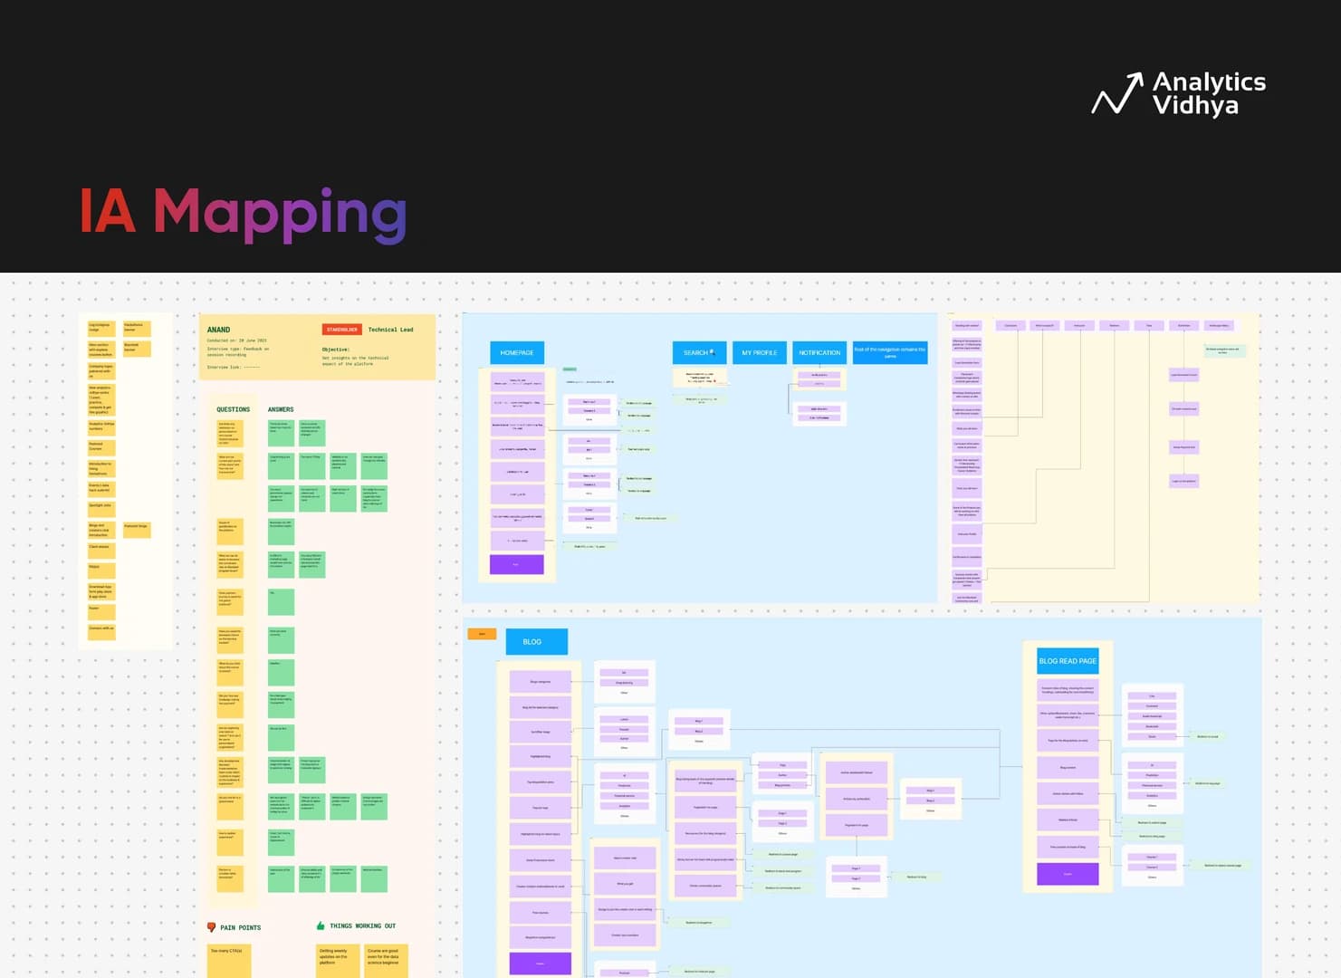Select the small orange tag beside the Blog header

click(x=482, y=634)
